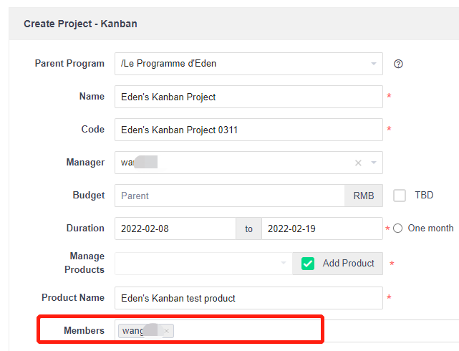
Task: Select the One month duration radio
Action: [x=398, y=229]
